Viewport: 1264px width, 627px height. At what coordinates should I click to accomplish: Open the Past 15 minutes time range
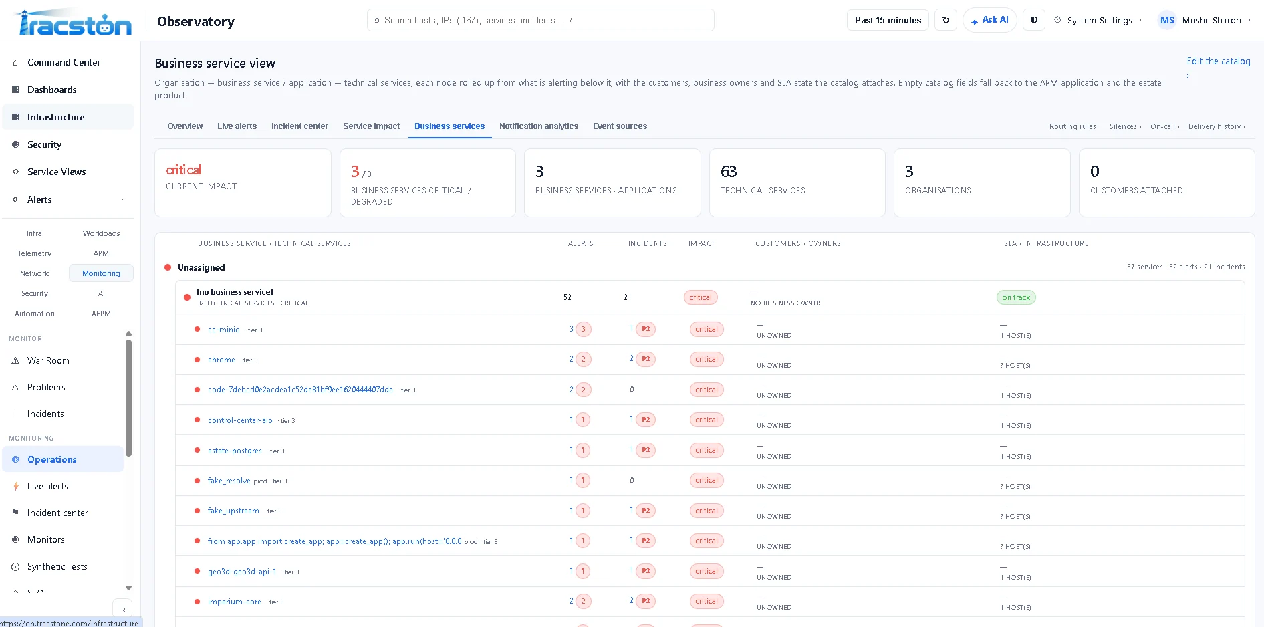point(888,20)
